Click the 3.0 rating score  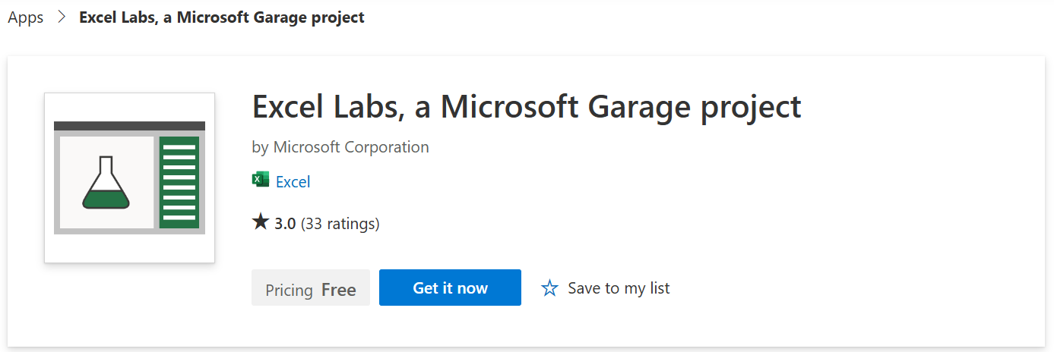[x=285, y=224]
